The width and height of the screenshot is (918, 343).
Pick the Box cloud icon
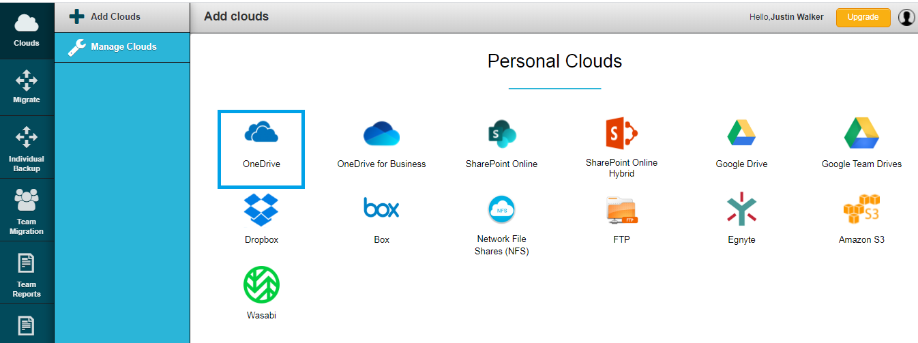[381, 208]
